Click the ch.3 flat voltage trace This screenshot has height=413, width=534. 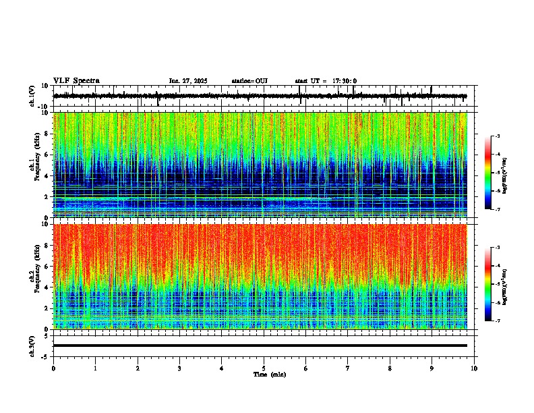point(260,346)
